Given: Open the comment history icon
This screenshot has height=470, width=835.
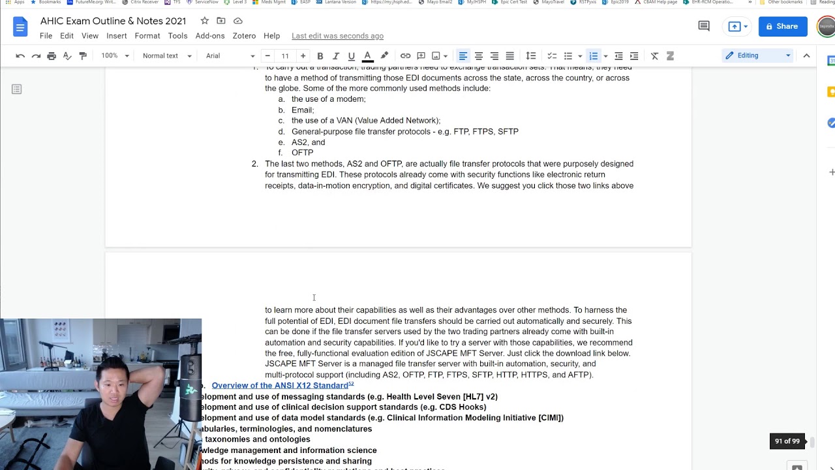Looking at the screenshot, I should [704, 26].
